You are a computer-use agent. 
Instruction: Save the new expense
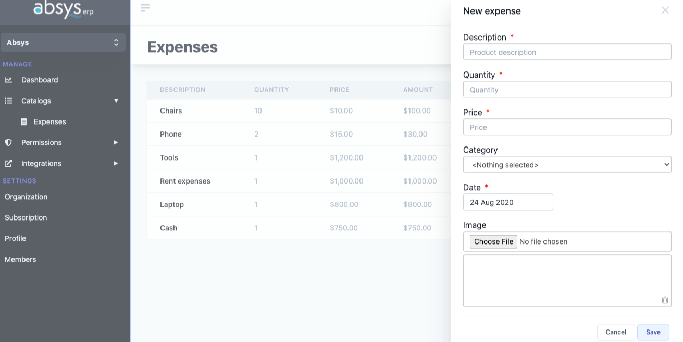(653, 332)
